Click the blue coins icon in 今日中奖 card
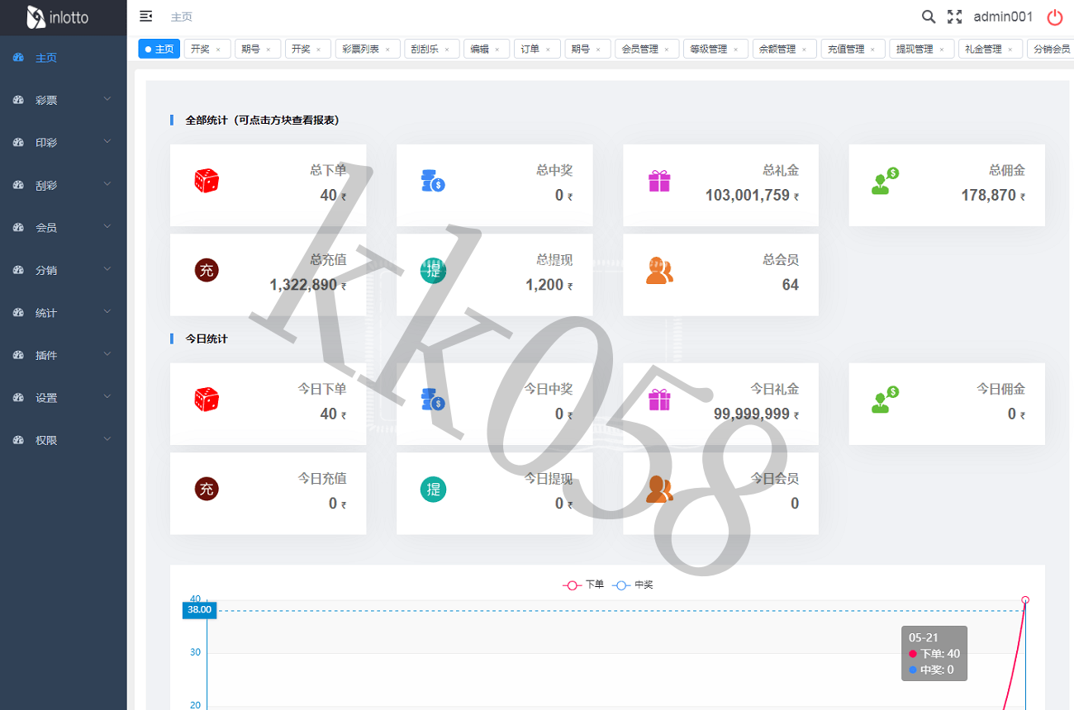Screen dimensions: 1074x710 (x=433, y=400)
